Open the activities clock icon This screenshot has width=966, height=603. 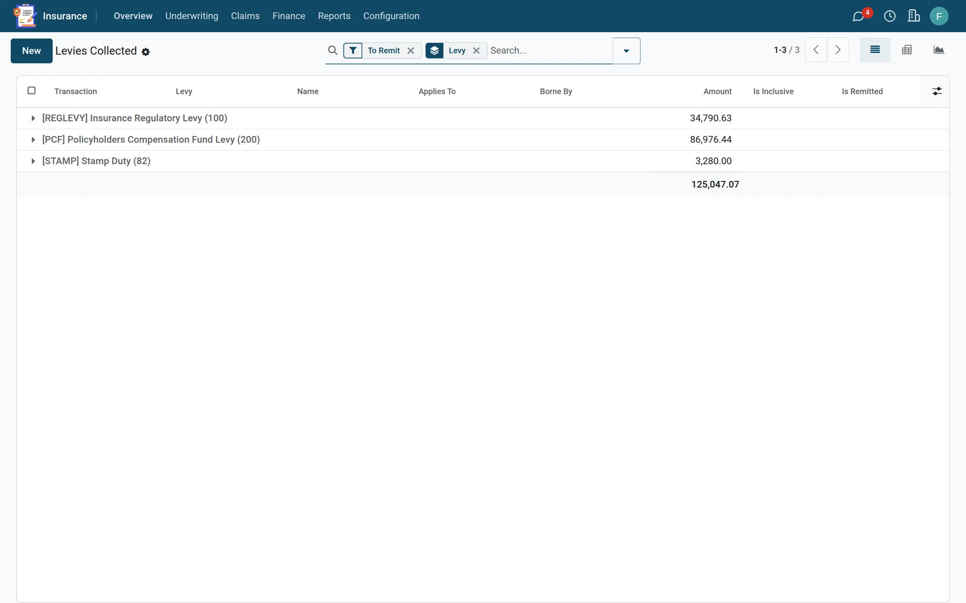tap(890, 16)
